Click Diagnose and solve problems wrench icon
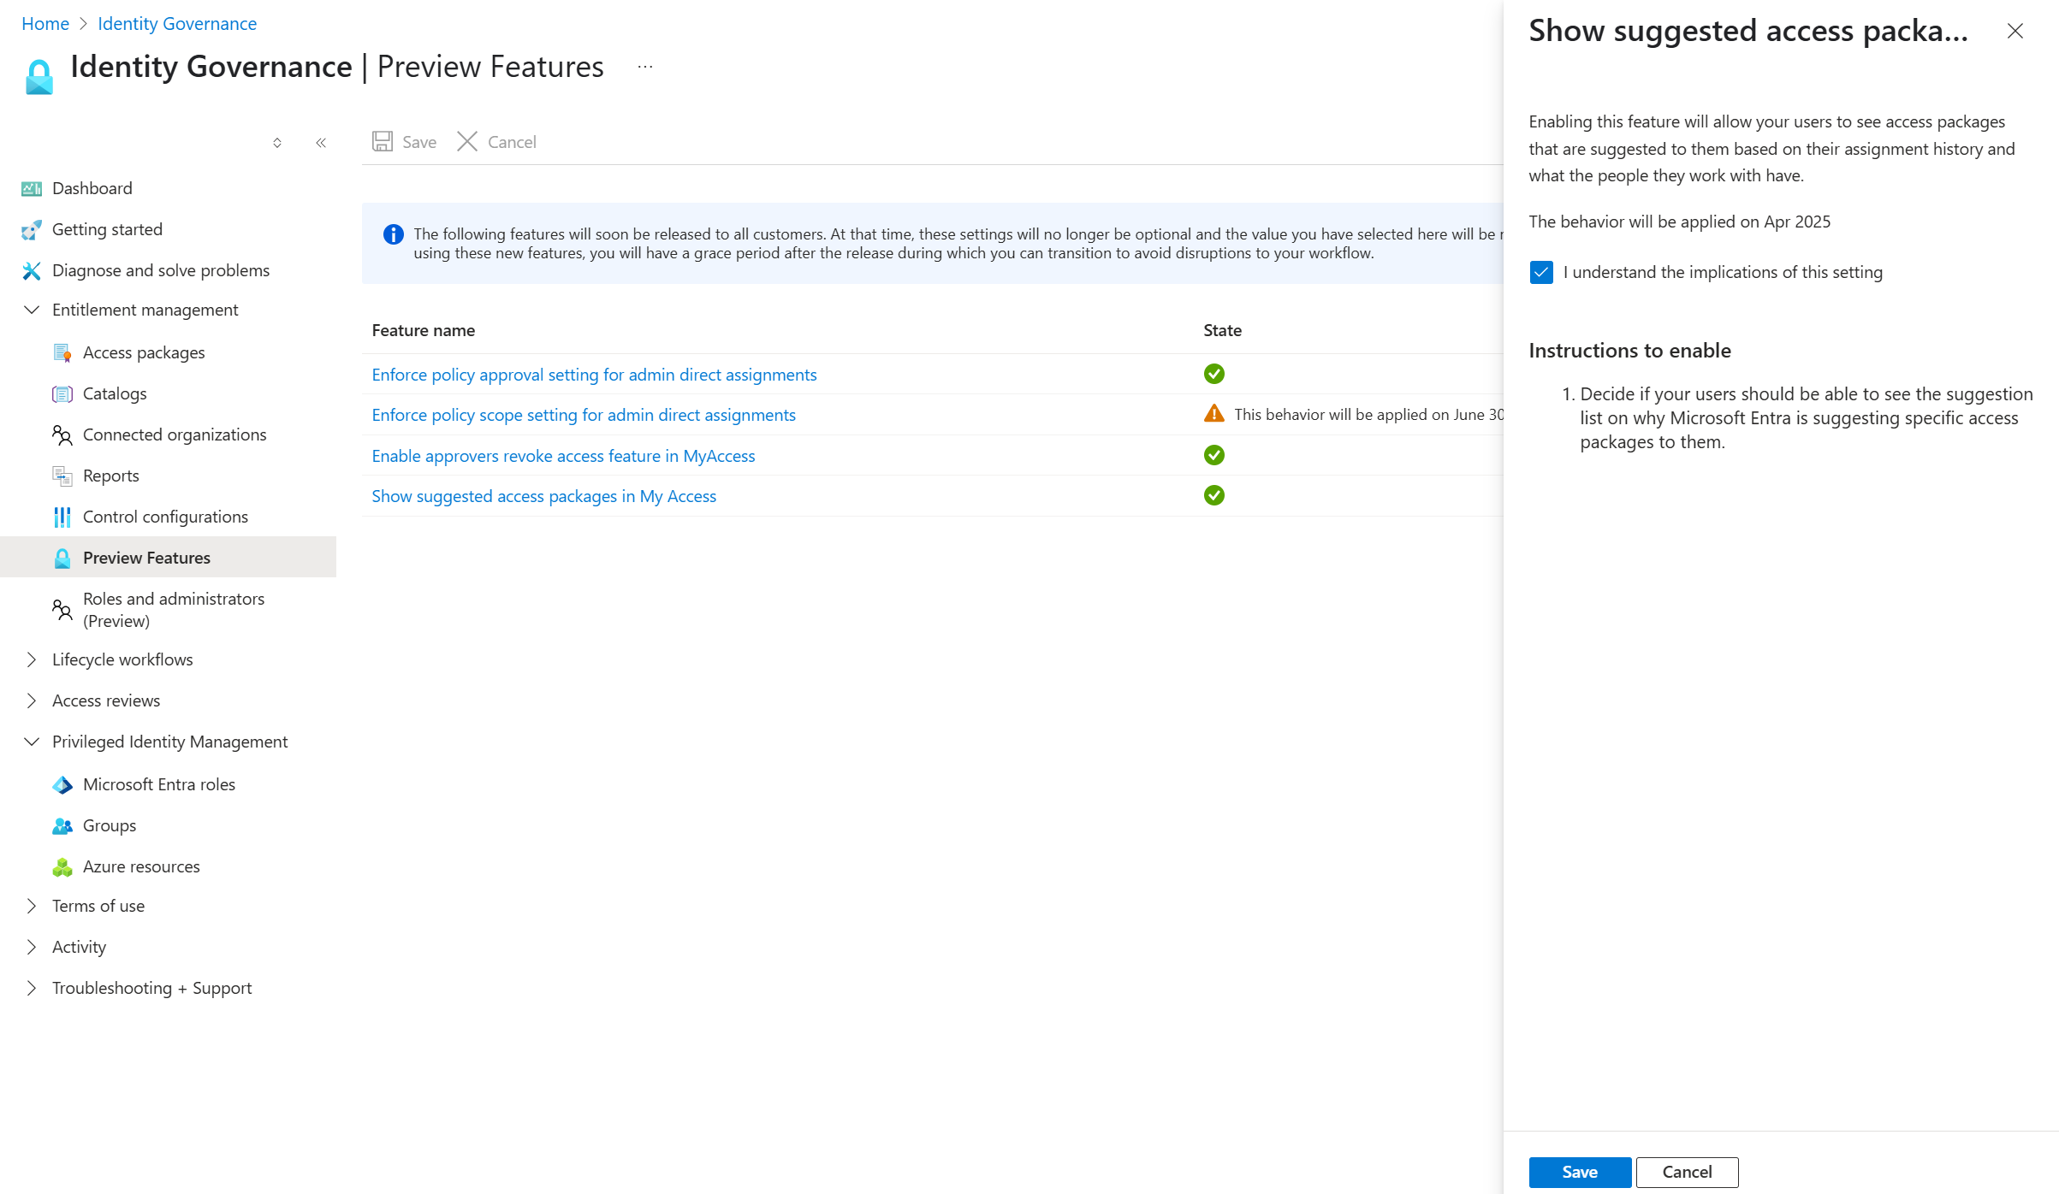 pos(32,270)
